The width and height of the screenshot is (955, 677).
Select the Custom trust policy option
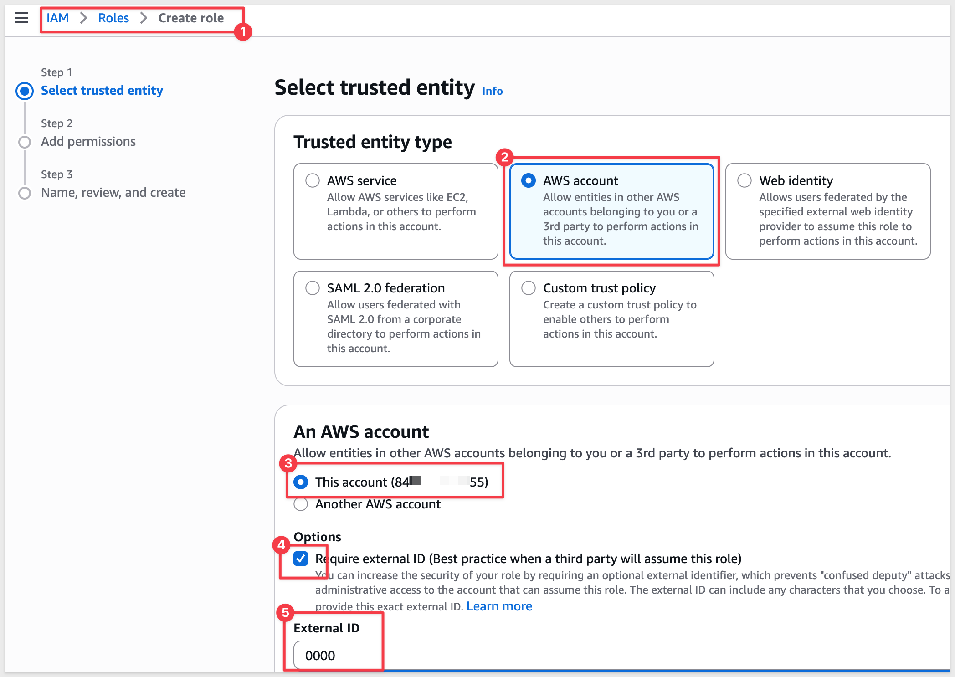tap(529, 288)
